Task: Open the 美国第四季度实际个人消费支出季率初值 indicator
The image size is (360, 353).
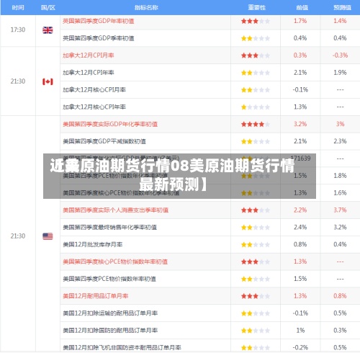Action: point(115,210)
